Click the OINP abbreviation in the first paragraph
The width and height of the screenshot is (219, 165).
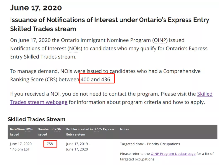tap(160, 40)
